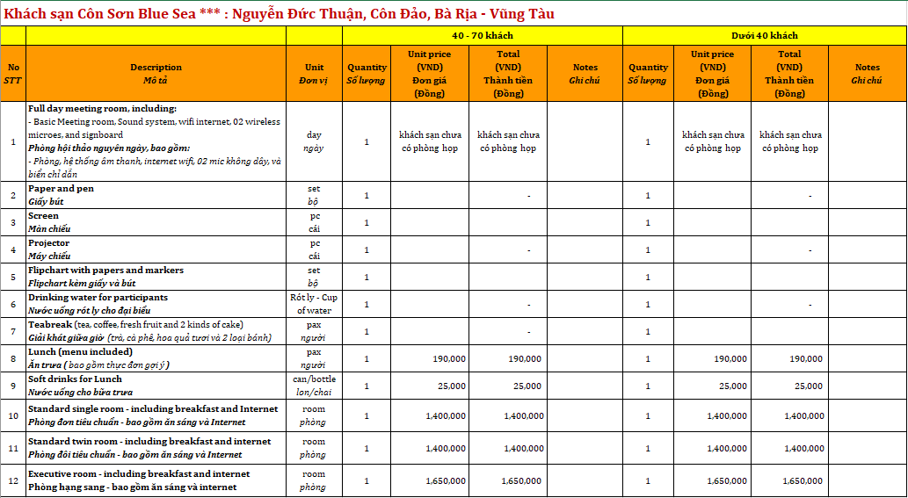The image size is (908, 498).
Task: Select 'Lunch (menu included)' description cell
Action: click(156, 358)
